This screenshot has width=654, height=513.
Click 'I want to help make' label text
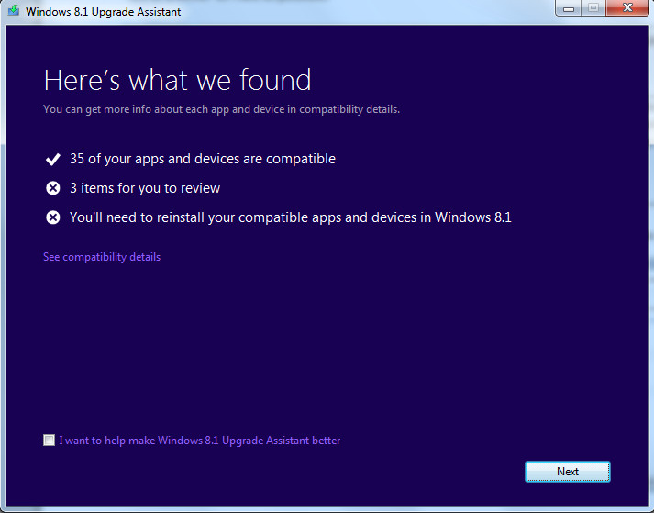199,441
